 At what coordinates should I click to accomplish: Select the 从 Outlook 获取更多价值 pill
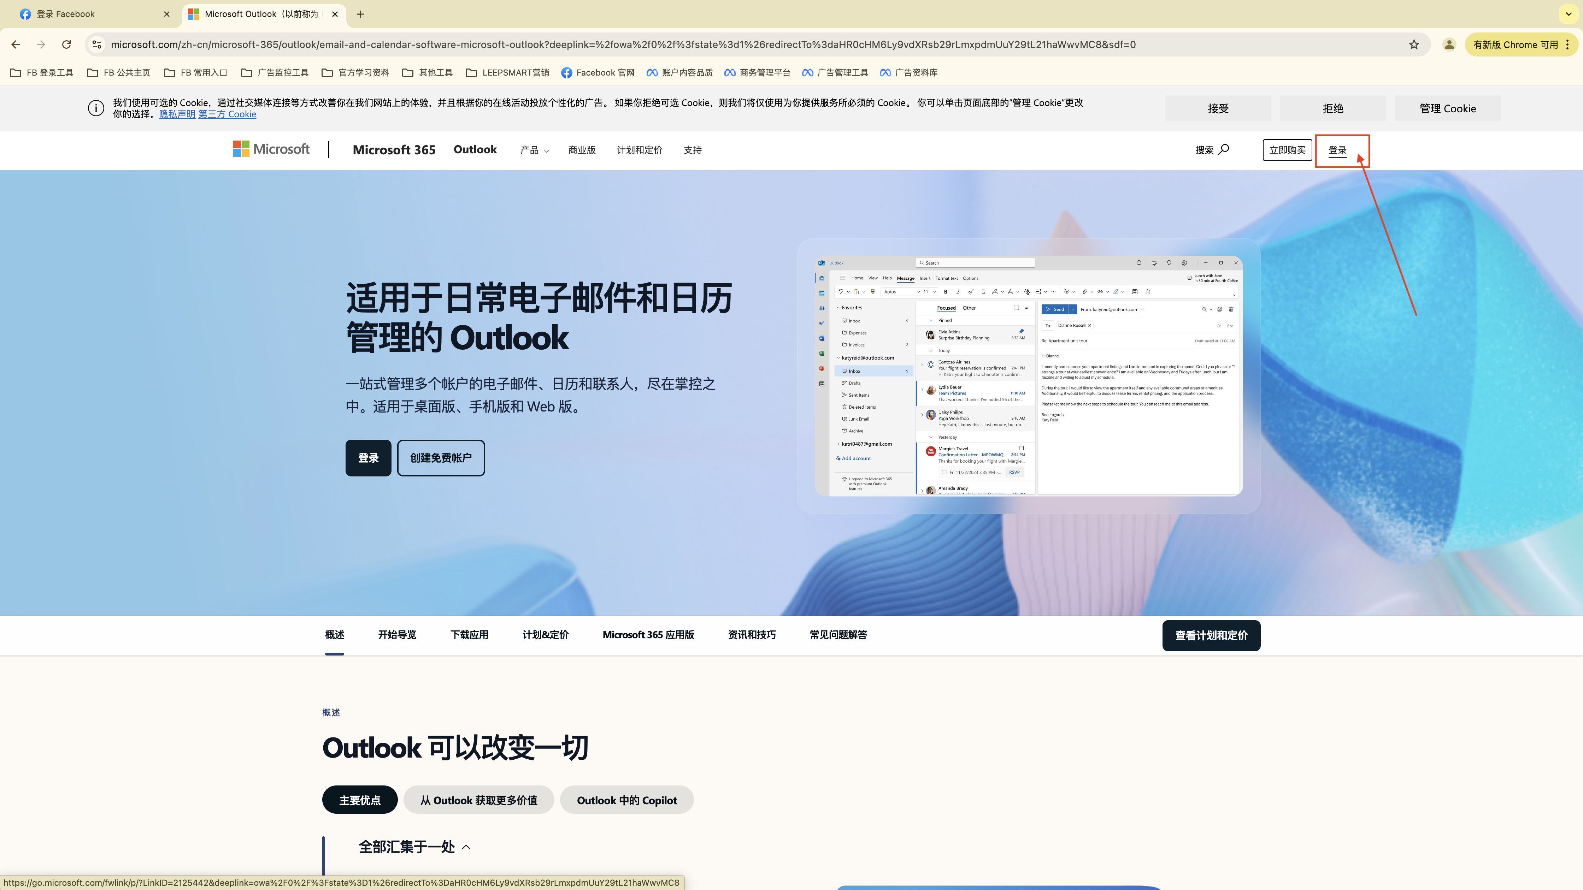pyautogui.click(x=479, y=800)
